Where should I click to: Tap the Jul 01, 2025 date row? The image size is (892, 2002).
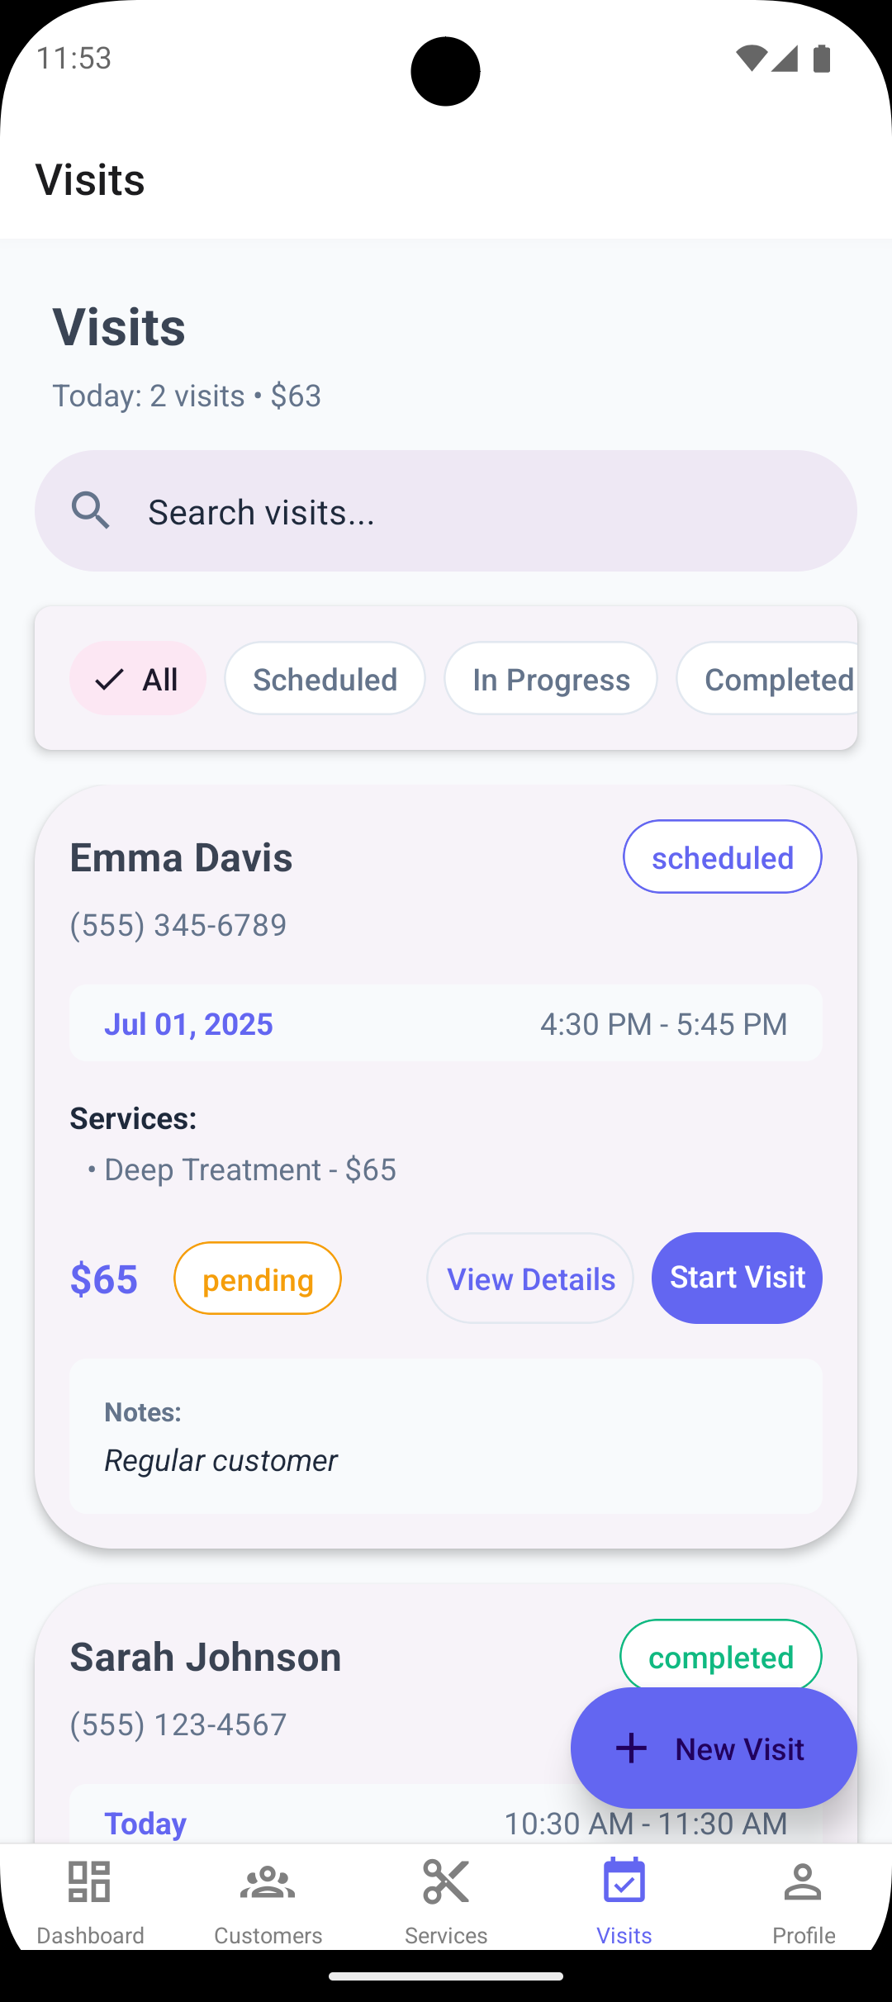coord(446,1023)
